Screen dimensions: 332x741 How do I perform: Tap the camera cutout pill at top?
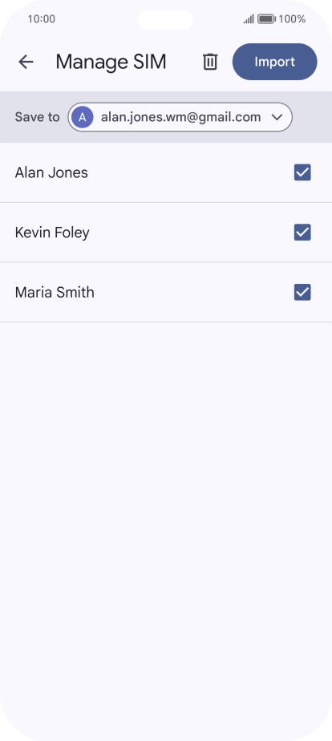[165, 20]
